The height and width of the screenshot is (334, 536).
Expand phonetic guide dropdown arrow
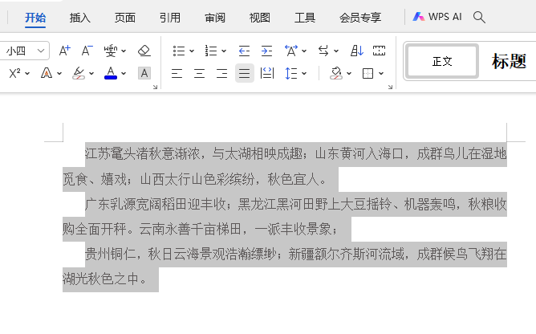pos(124,51)
